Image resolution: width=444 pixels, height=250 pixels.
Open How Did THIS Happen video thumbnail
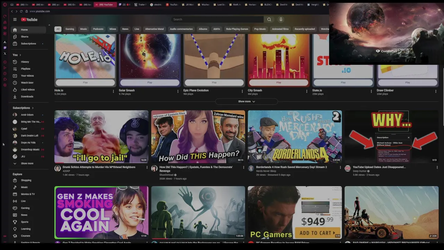tap(198, 137)
